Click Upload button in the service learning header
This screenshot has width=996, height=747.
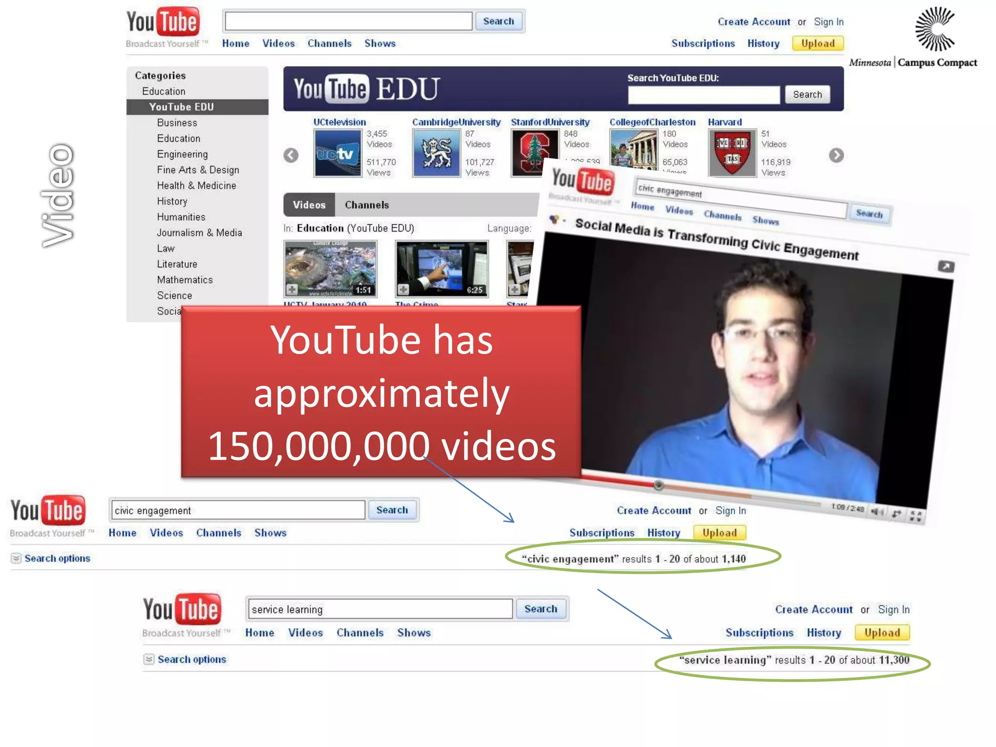pyautogui.click(x=882, y=633)
